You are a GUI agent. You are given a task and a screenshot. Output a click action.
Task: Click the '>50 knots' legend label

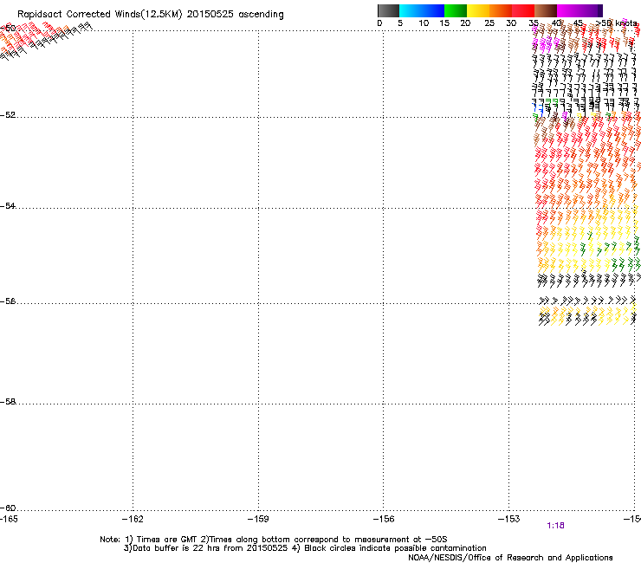pos(616,23)
